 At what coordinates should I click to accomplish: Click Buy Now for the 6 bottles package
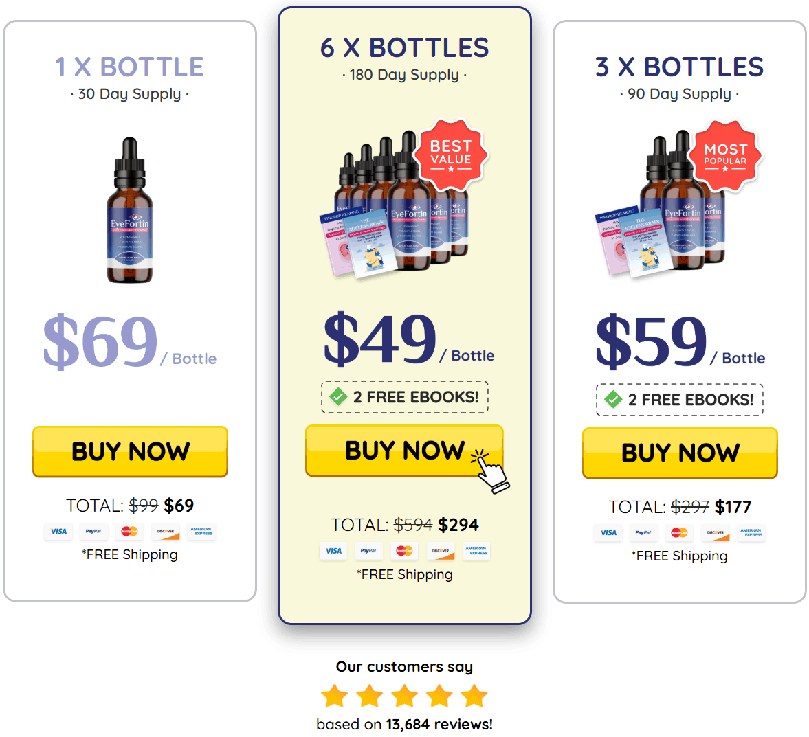404,451
